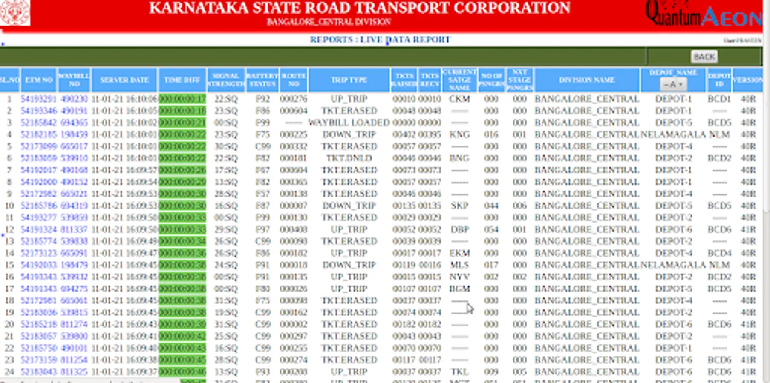
Task: Open waybill link in row 24
Action: tap(74, 372)
